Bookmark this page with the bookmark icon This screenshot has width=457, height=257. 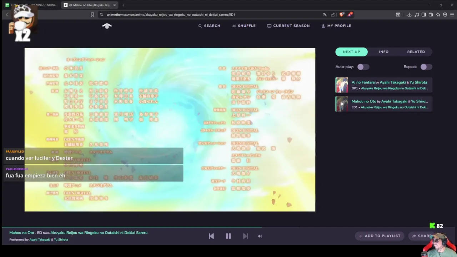click(x=92, y=15)
